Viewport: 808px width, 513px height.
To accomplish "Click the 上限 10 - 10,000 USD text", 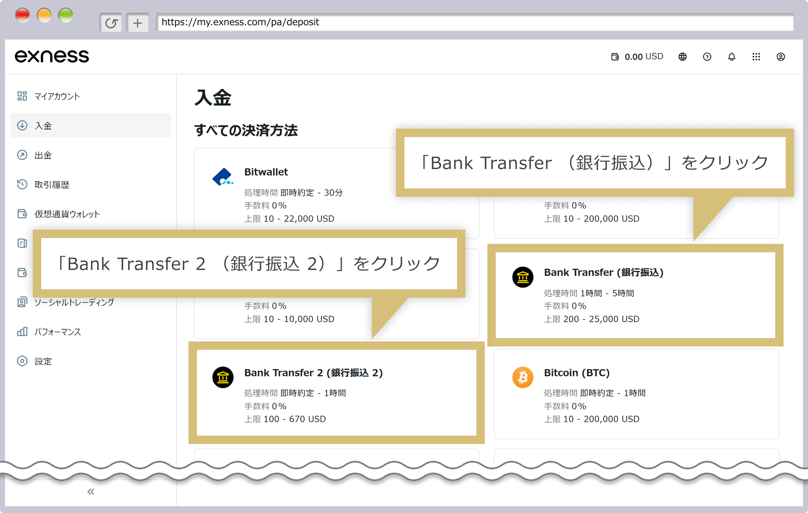I will click(289, 319).
